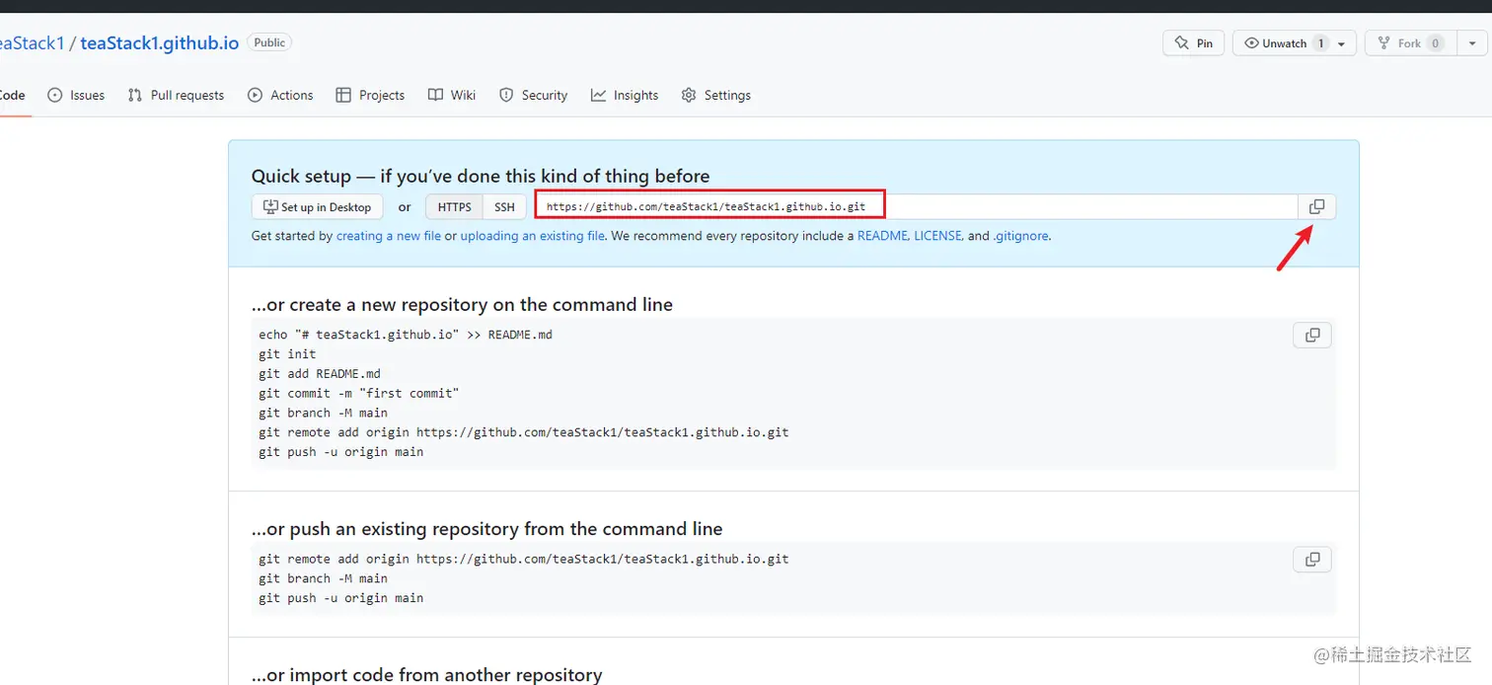View the Insights tab
This screenshot has height=685, width=1492.
coord(625,95)
